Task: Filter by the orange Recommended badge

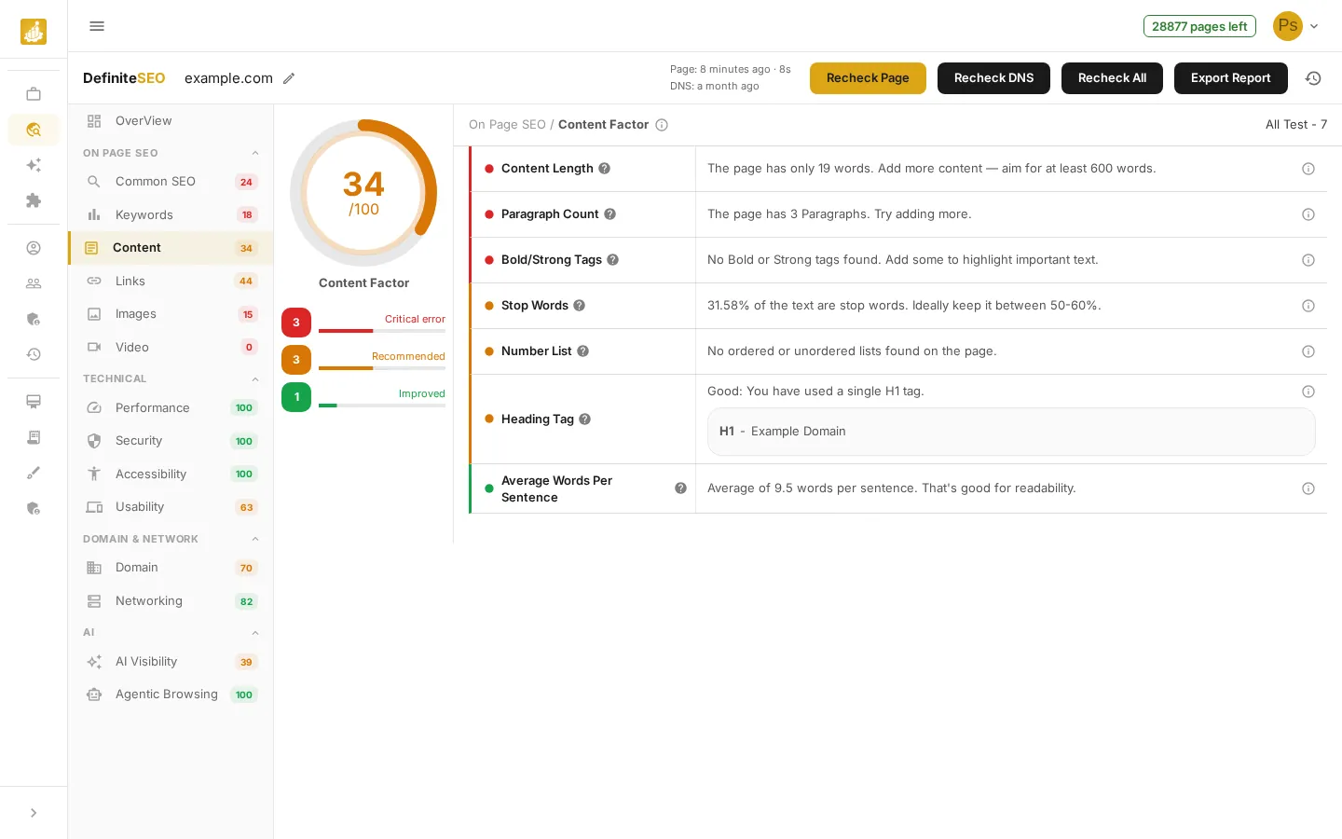Action: pos(296,360)
